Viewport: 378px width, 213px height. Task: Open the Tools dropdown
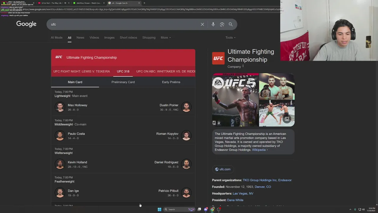pyautogui.click(x=230, y=38)
